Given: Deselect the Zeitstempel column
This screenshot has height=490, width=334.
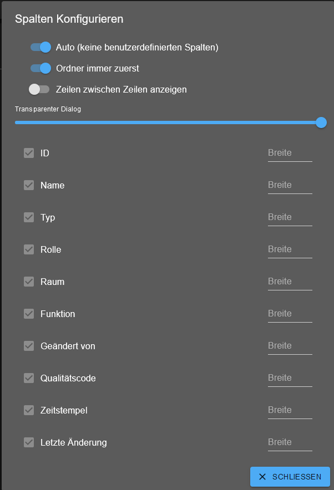Looking at the screenshot, I should 29,410.
